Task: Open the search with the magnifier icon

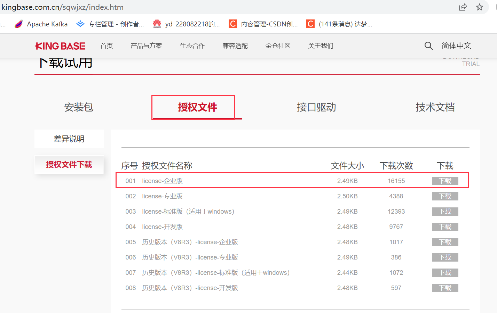Action: 428,46
